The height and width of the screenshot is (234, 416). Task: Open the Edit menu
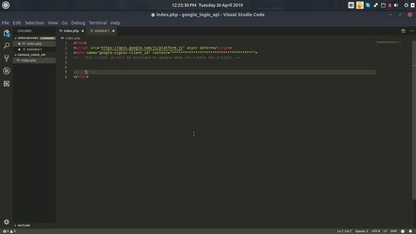click(x=17, y=23)
